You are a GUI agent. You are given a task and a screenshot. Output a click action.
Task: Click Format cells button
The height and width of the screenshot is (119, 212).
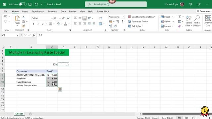(167, 26)
